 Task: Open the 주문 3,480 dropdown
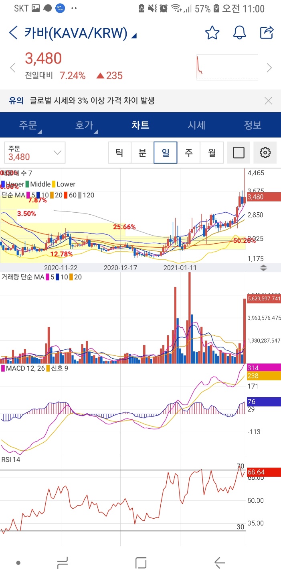coord(35,153)
